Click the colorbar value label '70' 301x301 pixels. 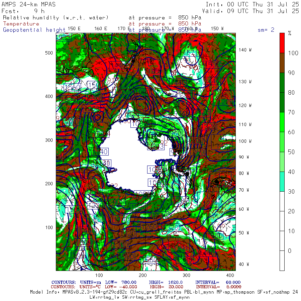[291, 112]
